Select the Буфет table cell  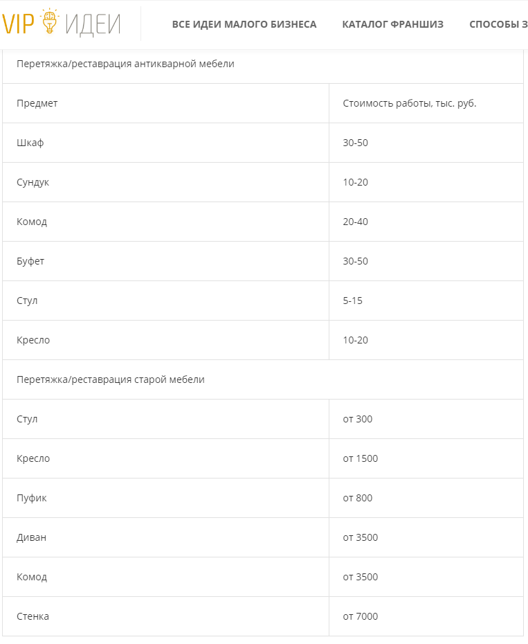pyautogui.click(x=30, y=261)
